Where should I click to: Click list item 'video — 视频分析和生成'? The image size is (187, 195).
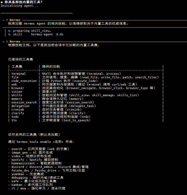tap(29, 156)
